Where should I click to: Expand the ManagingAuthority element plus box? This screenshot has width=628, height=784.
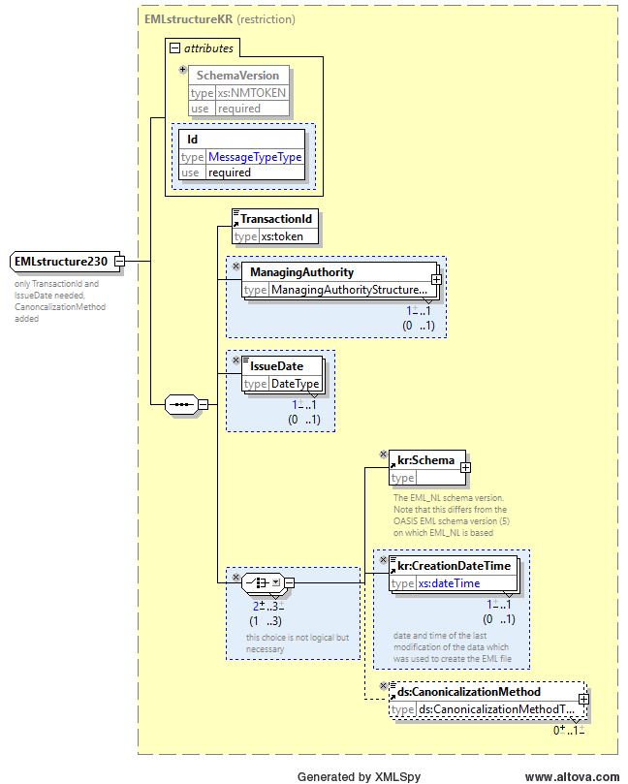pyautogui.click(x=436, y=279)
